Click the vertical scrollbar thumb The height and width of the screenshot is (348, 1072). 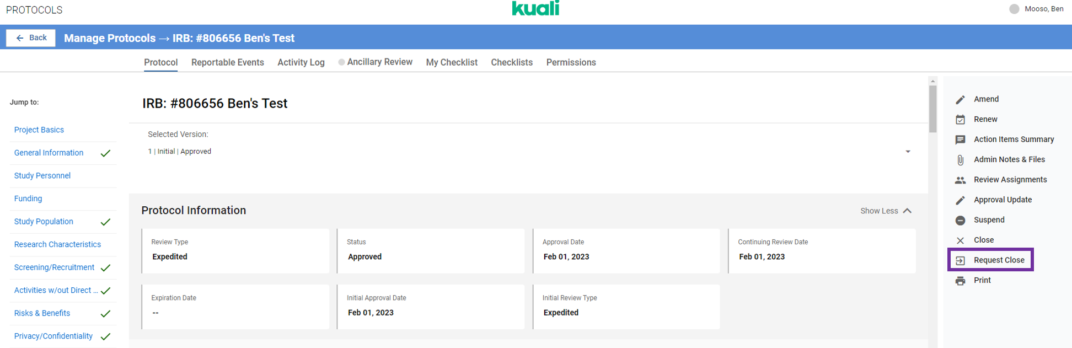click(x=932, y=109)
